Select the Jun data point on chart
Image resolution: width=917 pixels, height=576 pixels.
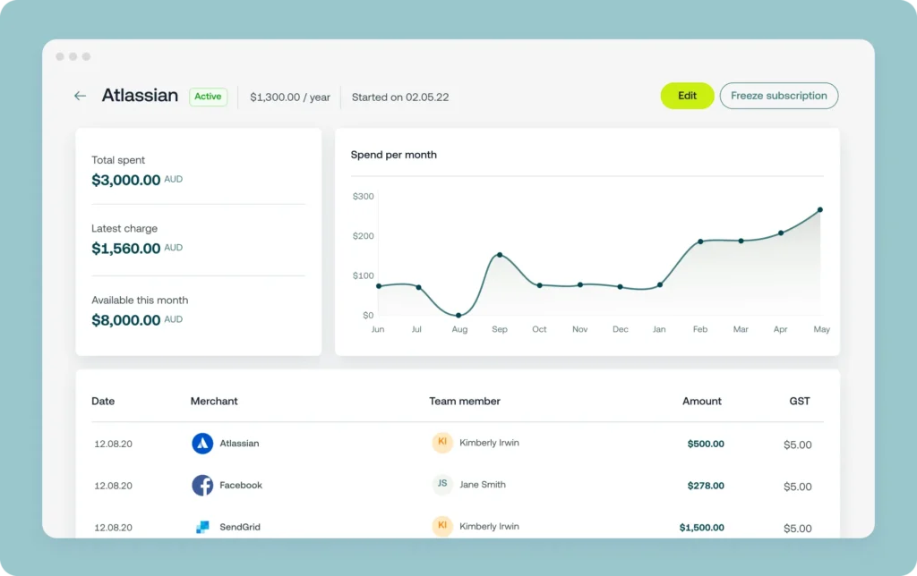pos(379,286)
